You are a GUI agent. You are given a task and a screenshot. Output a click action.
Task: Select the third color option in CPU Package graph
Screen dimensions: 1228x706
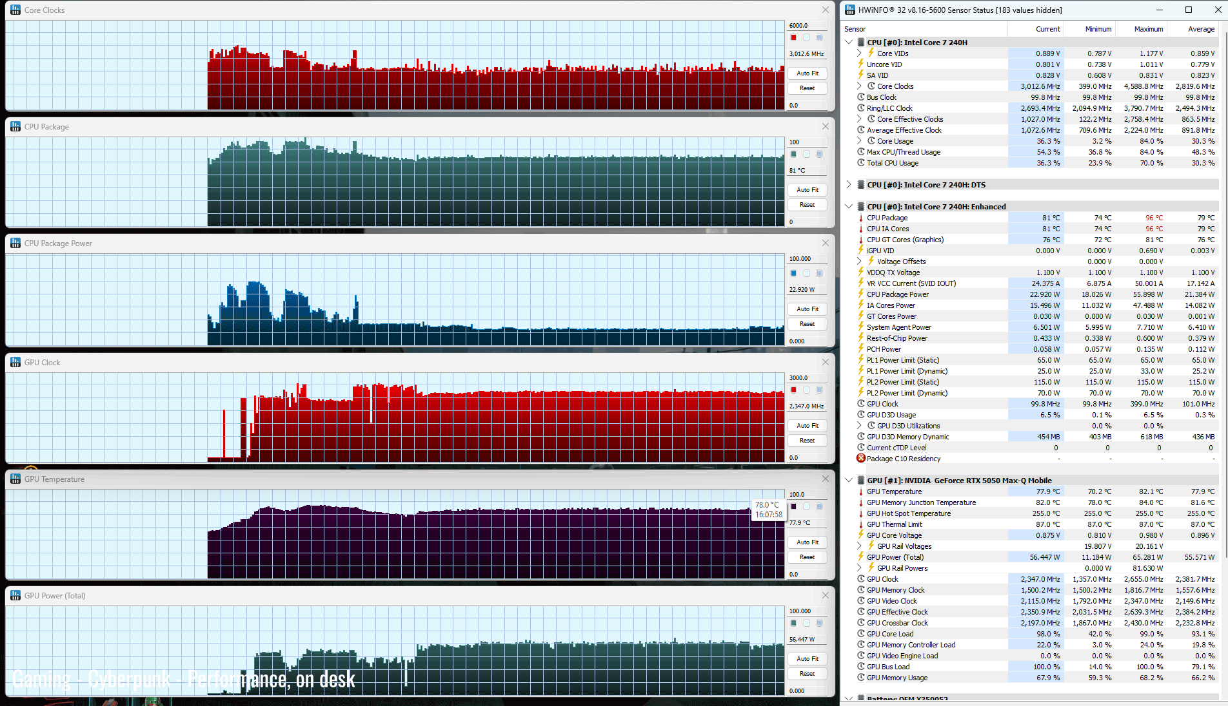[x=819, y=154]
